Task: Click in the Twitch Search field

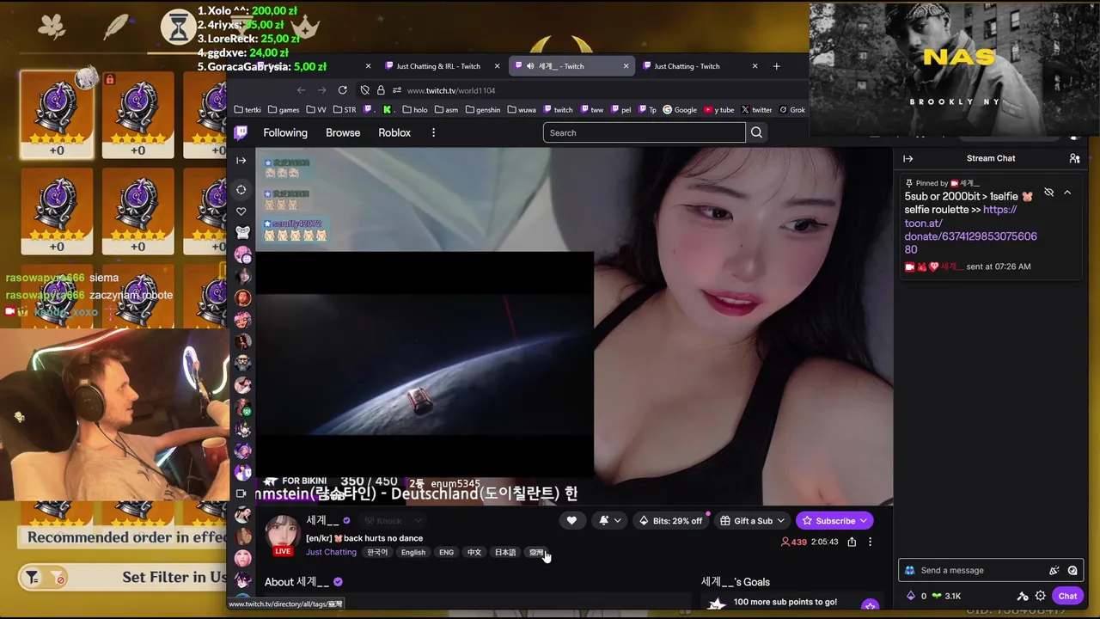Action: pyautogui.click(x=644, y=132)
